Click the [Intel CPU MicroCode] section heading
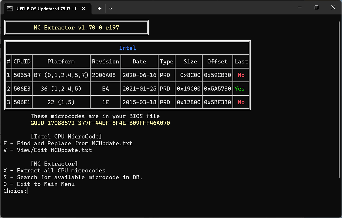Image resolution: width=342 pixels, height=218 pixels. (x=66, y=137)
